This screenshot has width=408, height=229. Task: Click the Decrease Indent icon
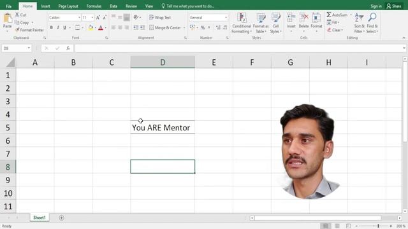[x=136, y=27]
